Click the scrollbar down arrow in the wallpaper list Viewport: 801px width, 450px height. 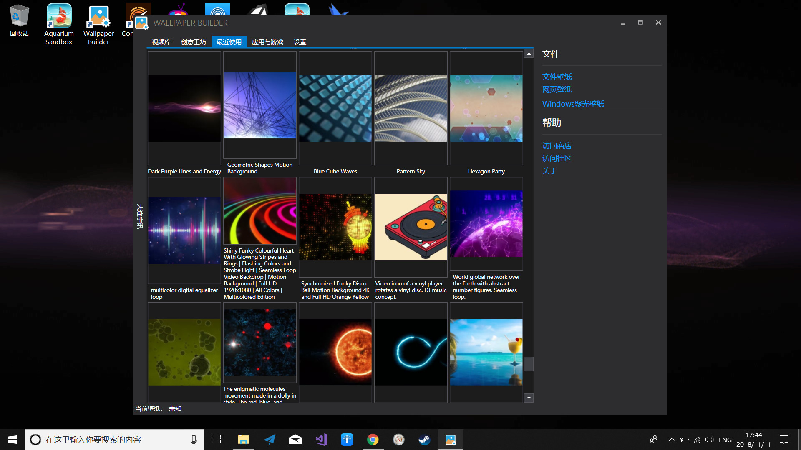pyautogui.click(x=529, y=398)
